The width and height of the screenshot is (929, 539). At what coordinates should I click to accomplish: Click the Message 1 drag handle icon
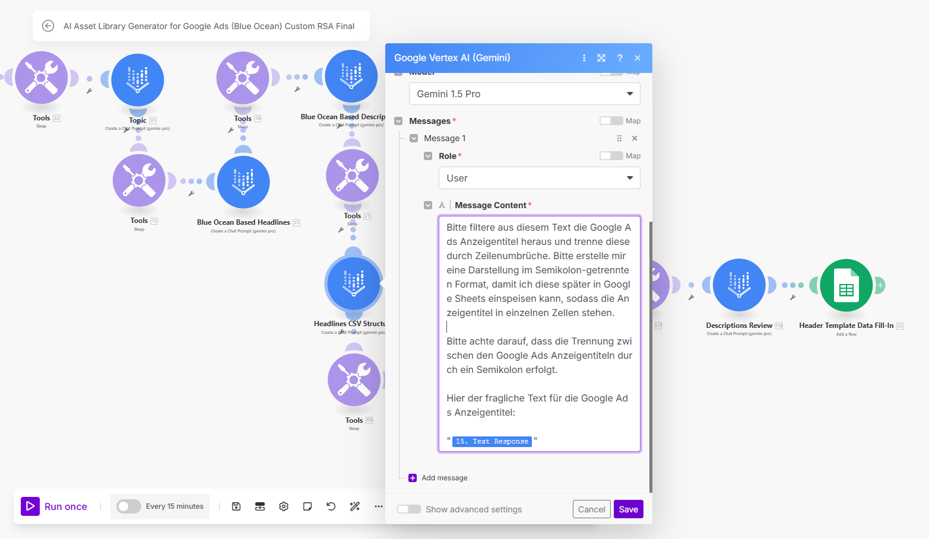[x=619, y=138]
